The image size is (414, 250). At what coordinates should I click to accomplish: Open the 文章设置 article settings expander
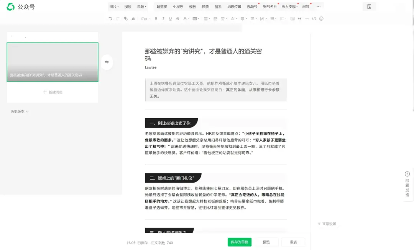click(x=328, y=224)
